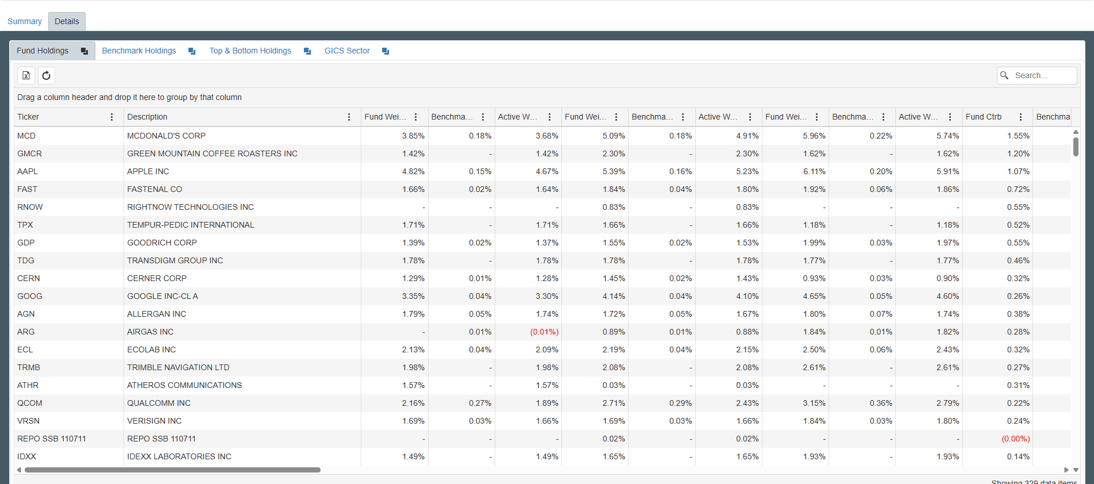The width and height of the screenshot is (1094, 484).
Task: Click the horizontal scrollbar thumb
Action: 172,470
